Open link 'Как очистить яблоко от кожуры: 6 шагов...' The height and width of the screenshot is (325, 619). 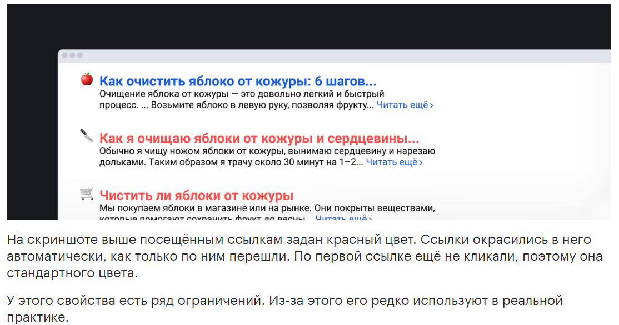238,81
